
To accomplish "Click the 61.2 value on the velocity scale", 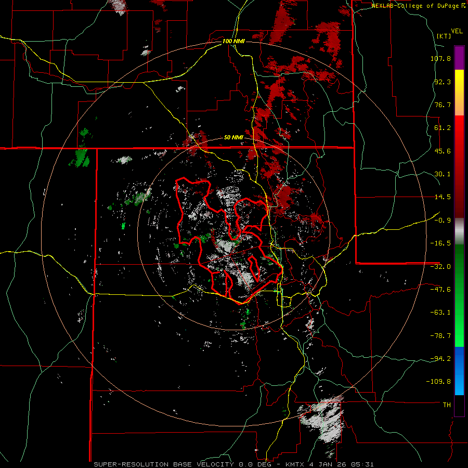I will click(x=443, y=128).
